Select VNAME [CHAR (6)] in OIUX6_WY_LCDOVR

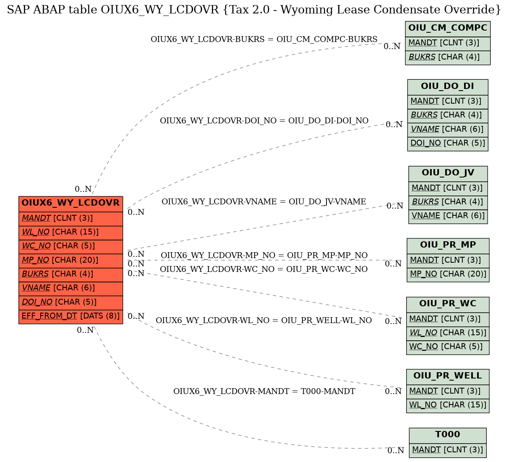[x=70, y=288]
